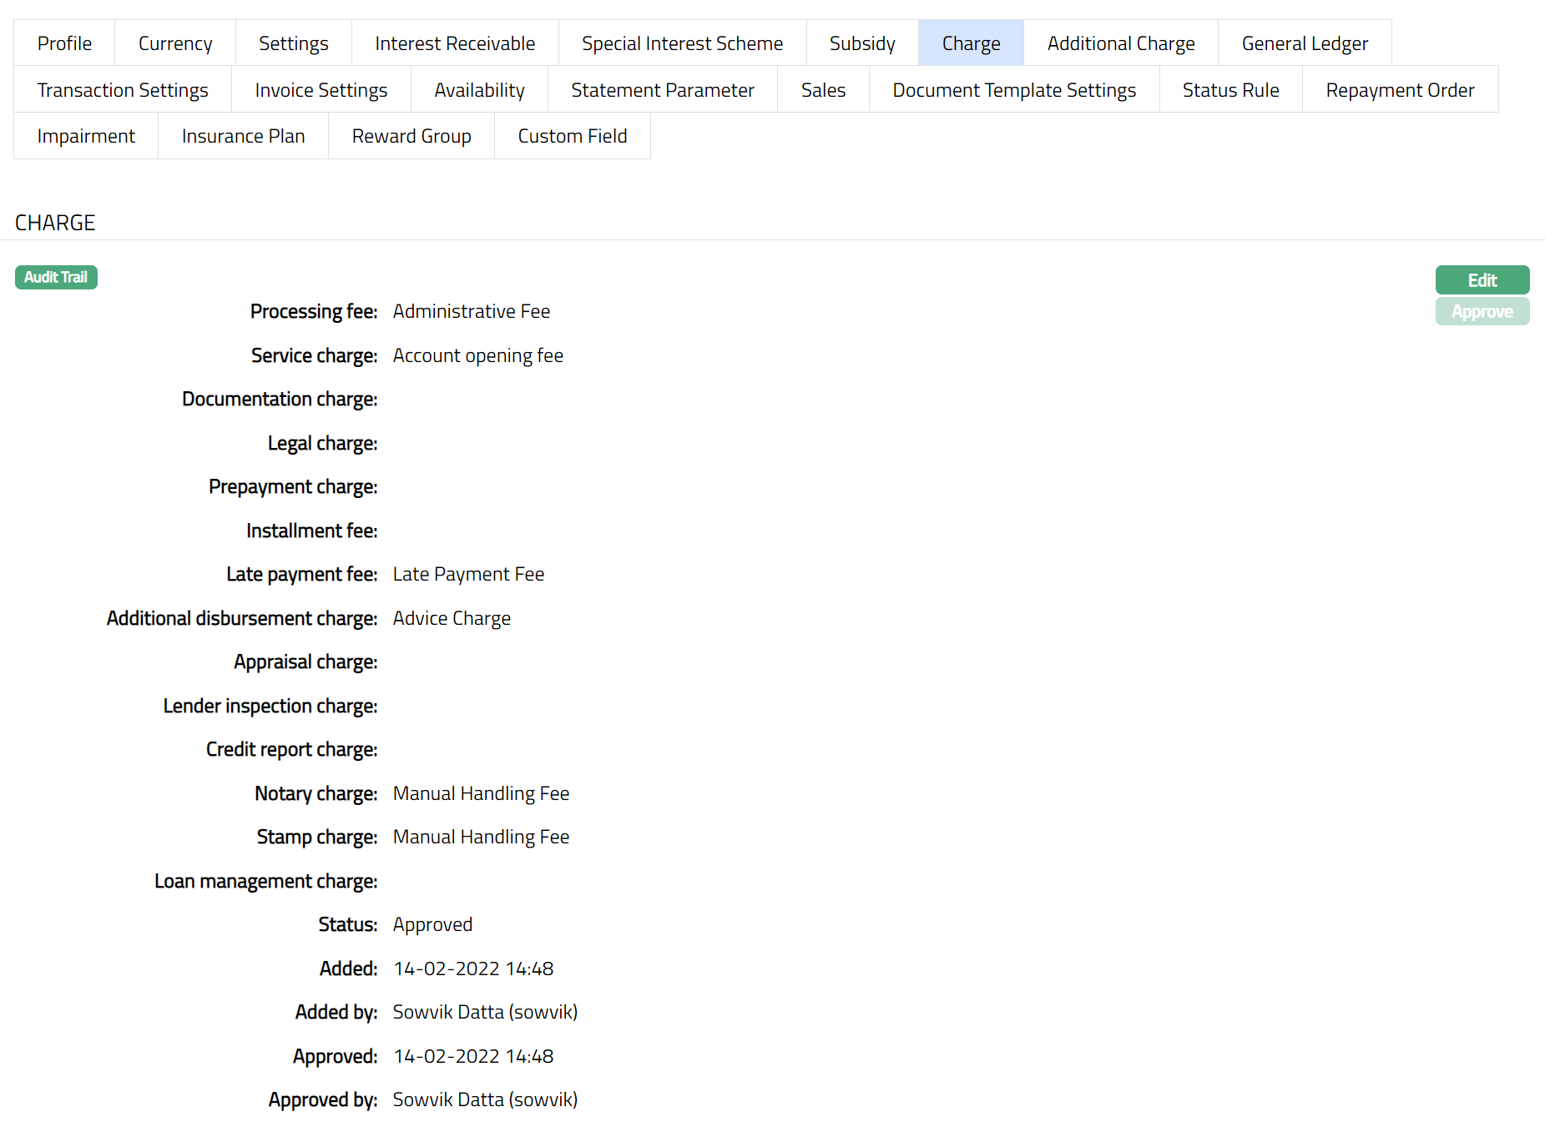Open the Audit Trail

(56, 278)
